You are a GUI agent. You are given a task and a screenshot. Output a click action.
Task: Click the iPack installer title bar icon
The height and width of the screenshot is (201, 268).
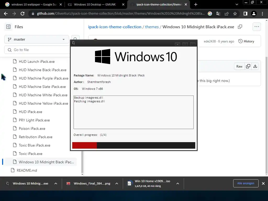pyautogui.click(x=73, y=43)
